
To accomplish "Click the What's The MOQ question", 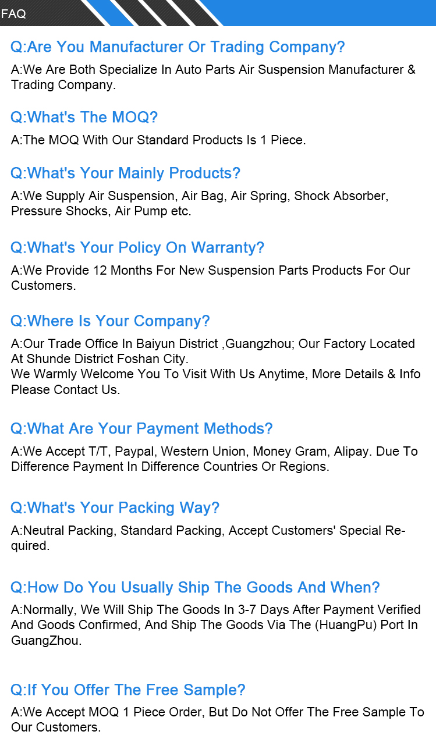I will [84, 117].
